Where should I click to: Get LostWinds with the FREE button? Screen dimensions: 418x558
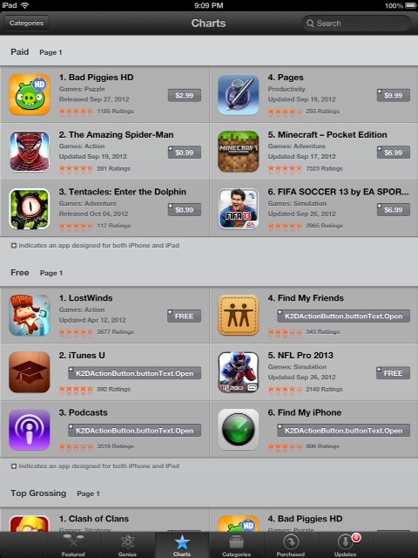point(184,316)
